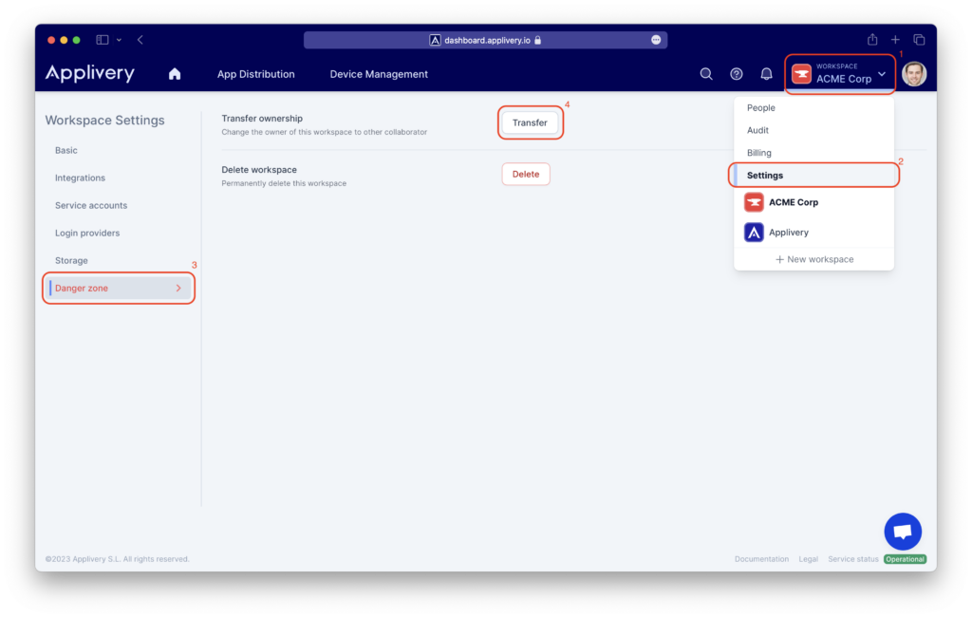Screen dimensions: 972x618
Task: Click the plus icon beside New workspace
Action: pos(779,259)
